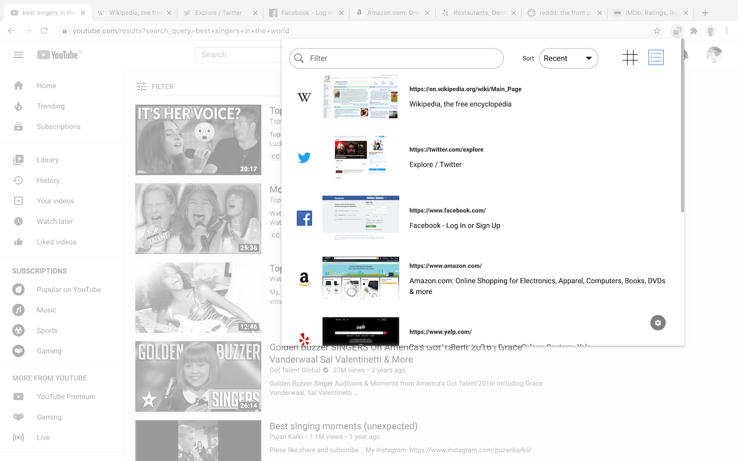The height and width of the screenshot is (461, 738).
Task: Open Chrome's extensions puzzle icon
Action: (x=694, y=31)
